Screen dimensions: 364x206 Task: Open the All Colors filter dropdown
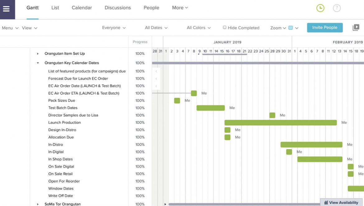pos(198,27)
